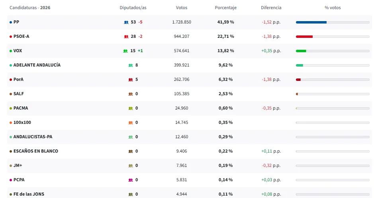Screen dimensions: 374x198
Task: Click the 100x100 deputies people icon
Action: pyautogui.click(x=131, y=123)
